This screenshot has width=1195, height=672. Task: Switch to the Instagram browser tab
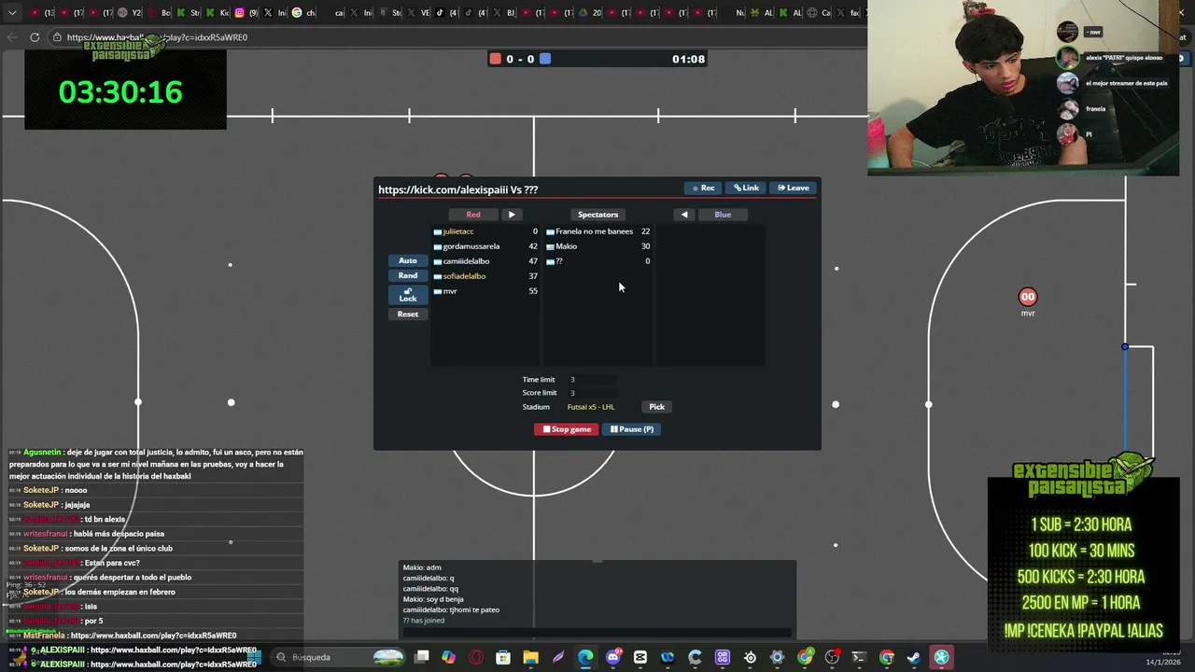point(246,13)
